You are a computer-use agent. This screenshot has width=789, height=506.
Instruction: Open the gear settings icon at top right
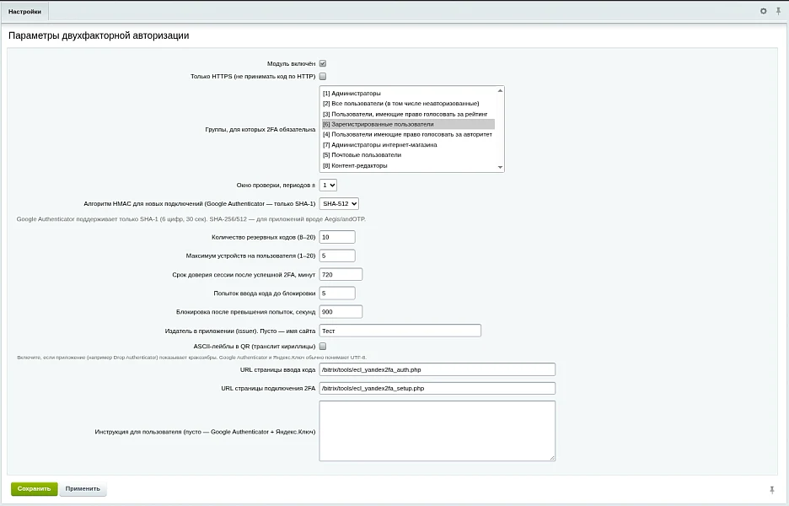764,11
